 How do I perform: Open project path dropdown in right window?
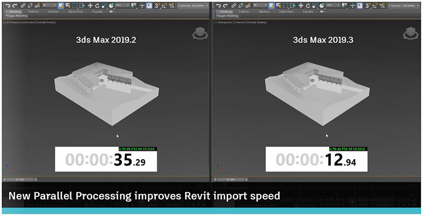(x=404, y=6)
